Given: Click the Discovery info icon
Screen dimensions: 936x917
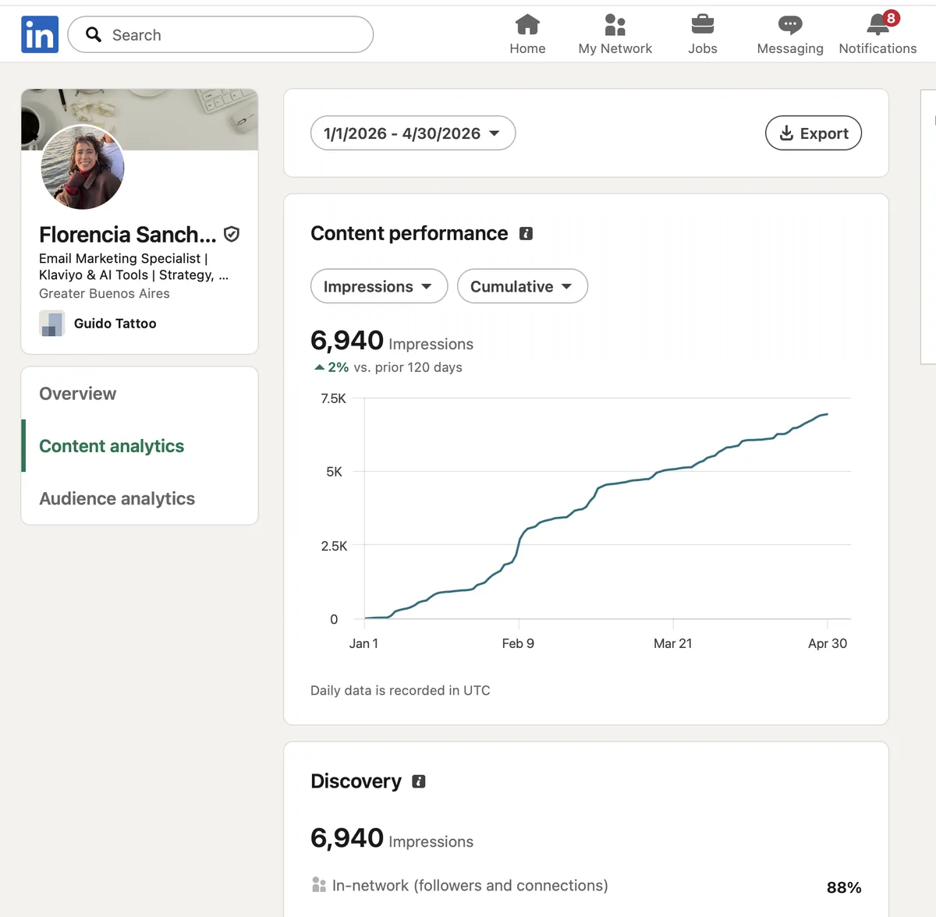Looking at the screenshot, I should (419, 781).
